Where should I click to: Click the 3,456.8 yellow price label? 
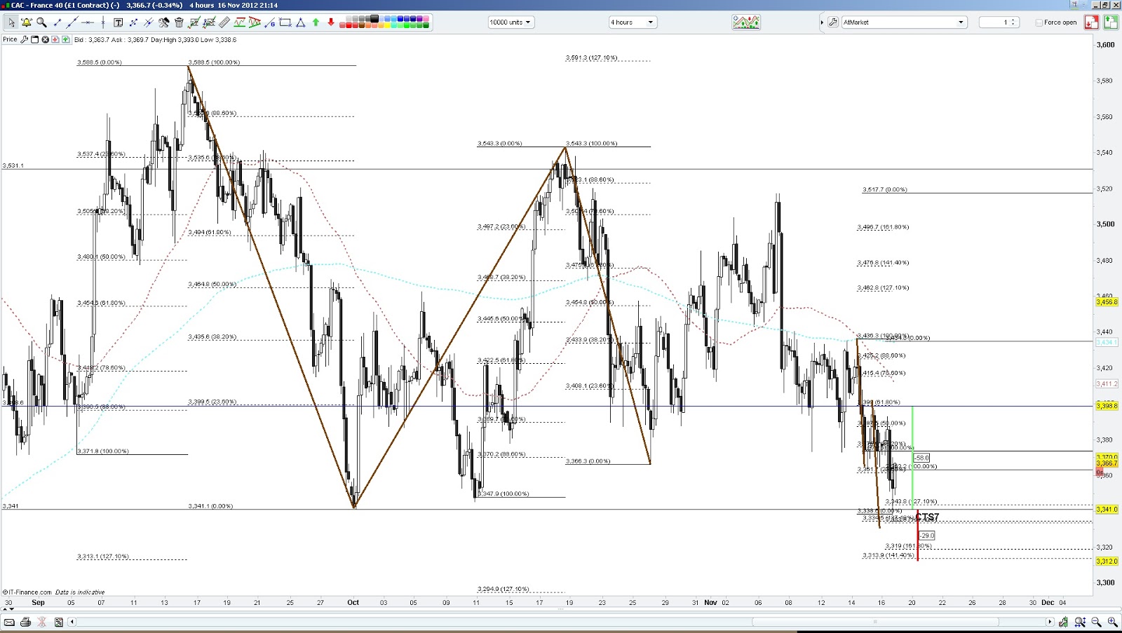pos(1107,302)
